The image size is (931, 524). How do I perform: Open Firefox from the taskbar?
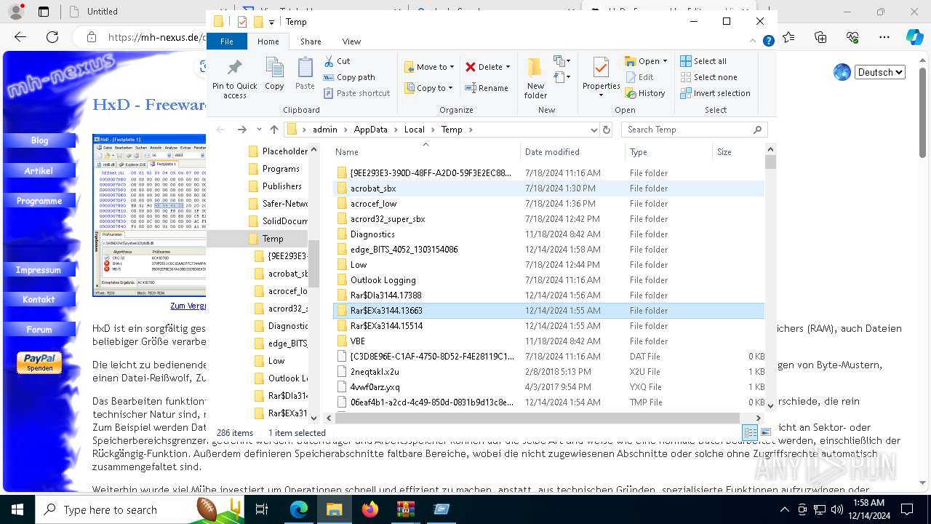370,509
